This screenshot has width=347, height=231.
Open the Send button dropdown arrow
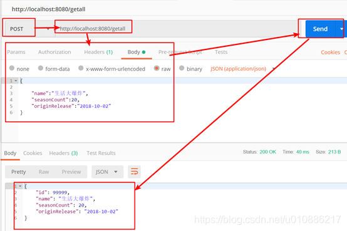click(x=341, y=29)
